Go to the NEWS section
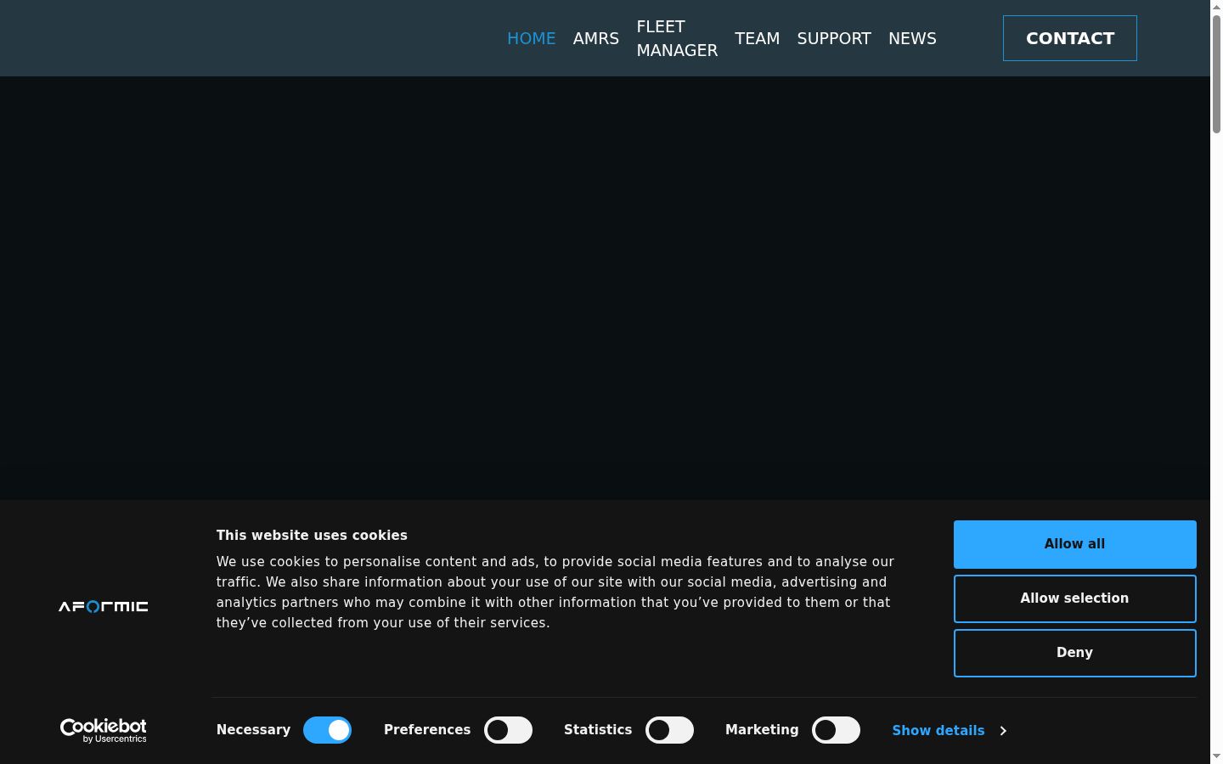Screen dimensions: 1223x764 click(x=912, y=38)
